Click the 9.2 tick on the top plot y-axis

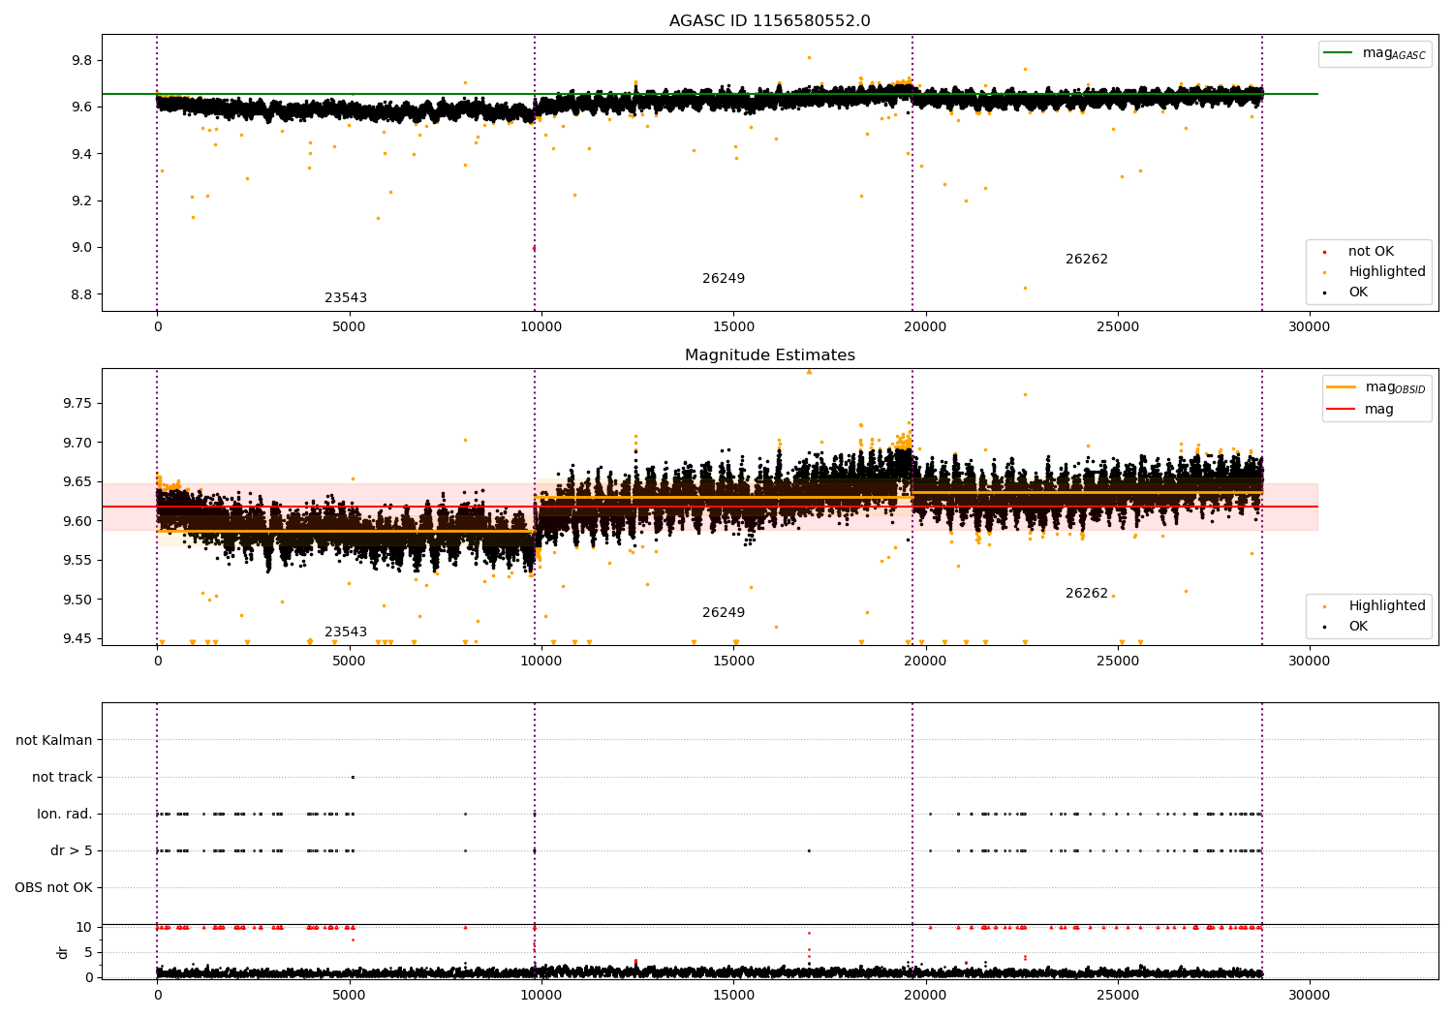coord(81,200)
